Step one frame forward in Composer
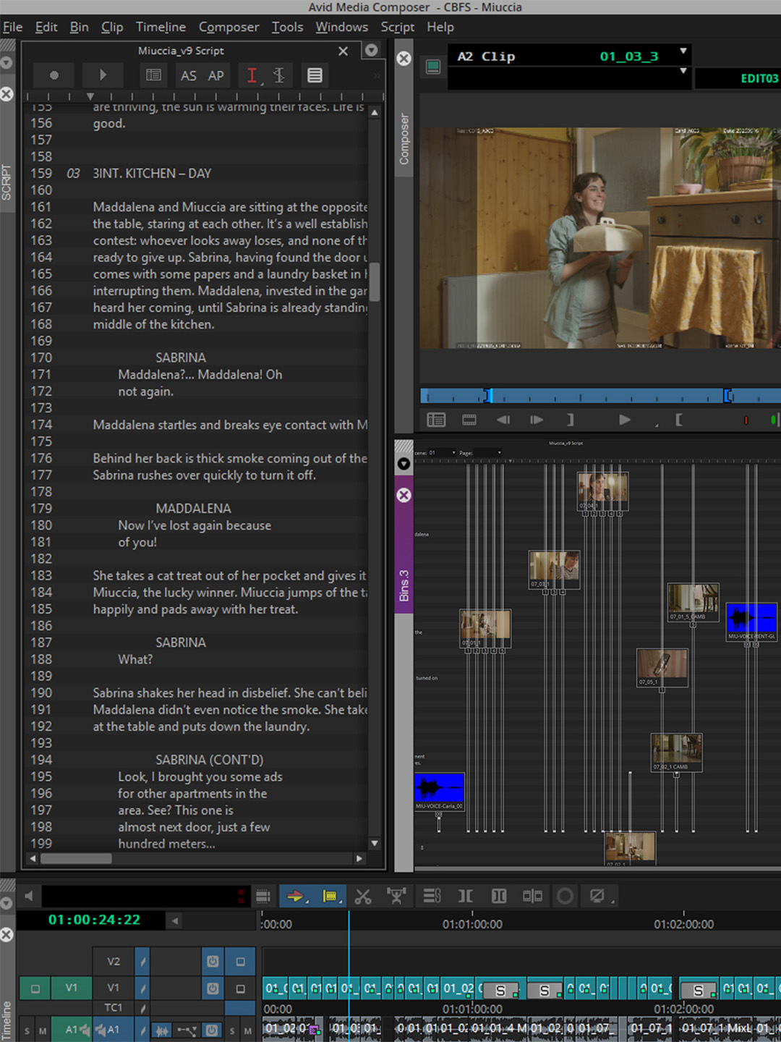This screenshot has height=1042, width=781. (536, 420)
